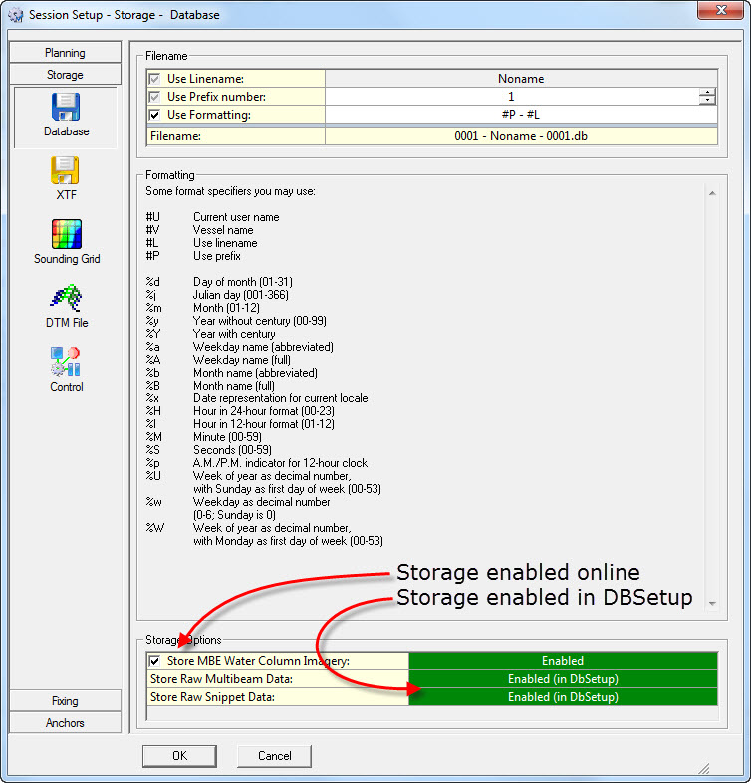This screenshot has width=751, height=783.
Task: Open the DTM File icon
Action: (66, 299)
